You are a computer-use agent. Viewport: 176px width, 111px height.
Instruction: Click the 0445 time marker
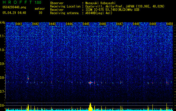tap(86, 24)
